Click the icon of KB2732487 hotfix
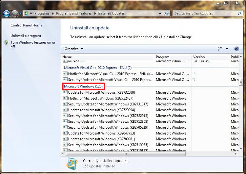Viewport: 246px width, 174px height. 65,98
